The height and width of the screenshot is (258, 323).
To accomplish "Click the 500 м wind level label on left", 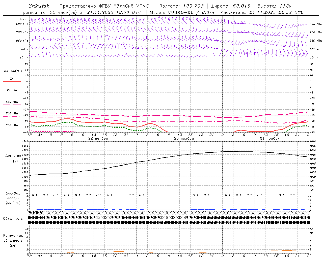I will [24, 49].
